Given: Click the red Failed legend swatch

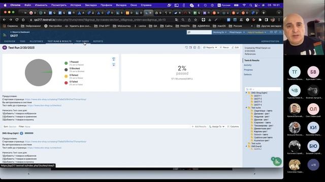Looking at the screenshot, I should [x=66, y=83].
